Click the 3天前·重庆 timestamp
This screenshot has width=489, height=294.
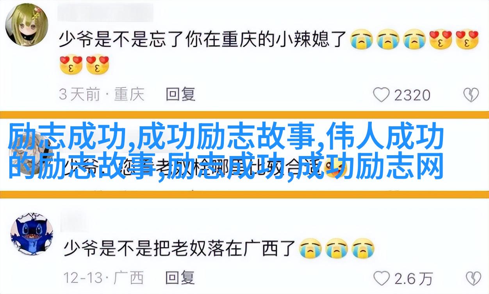[102, 94]
